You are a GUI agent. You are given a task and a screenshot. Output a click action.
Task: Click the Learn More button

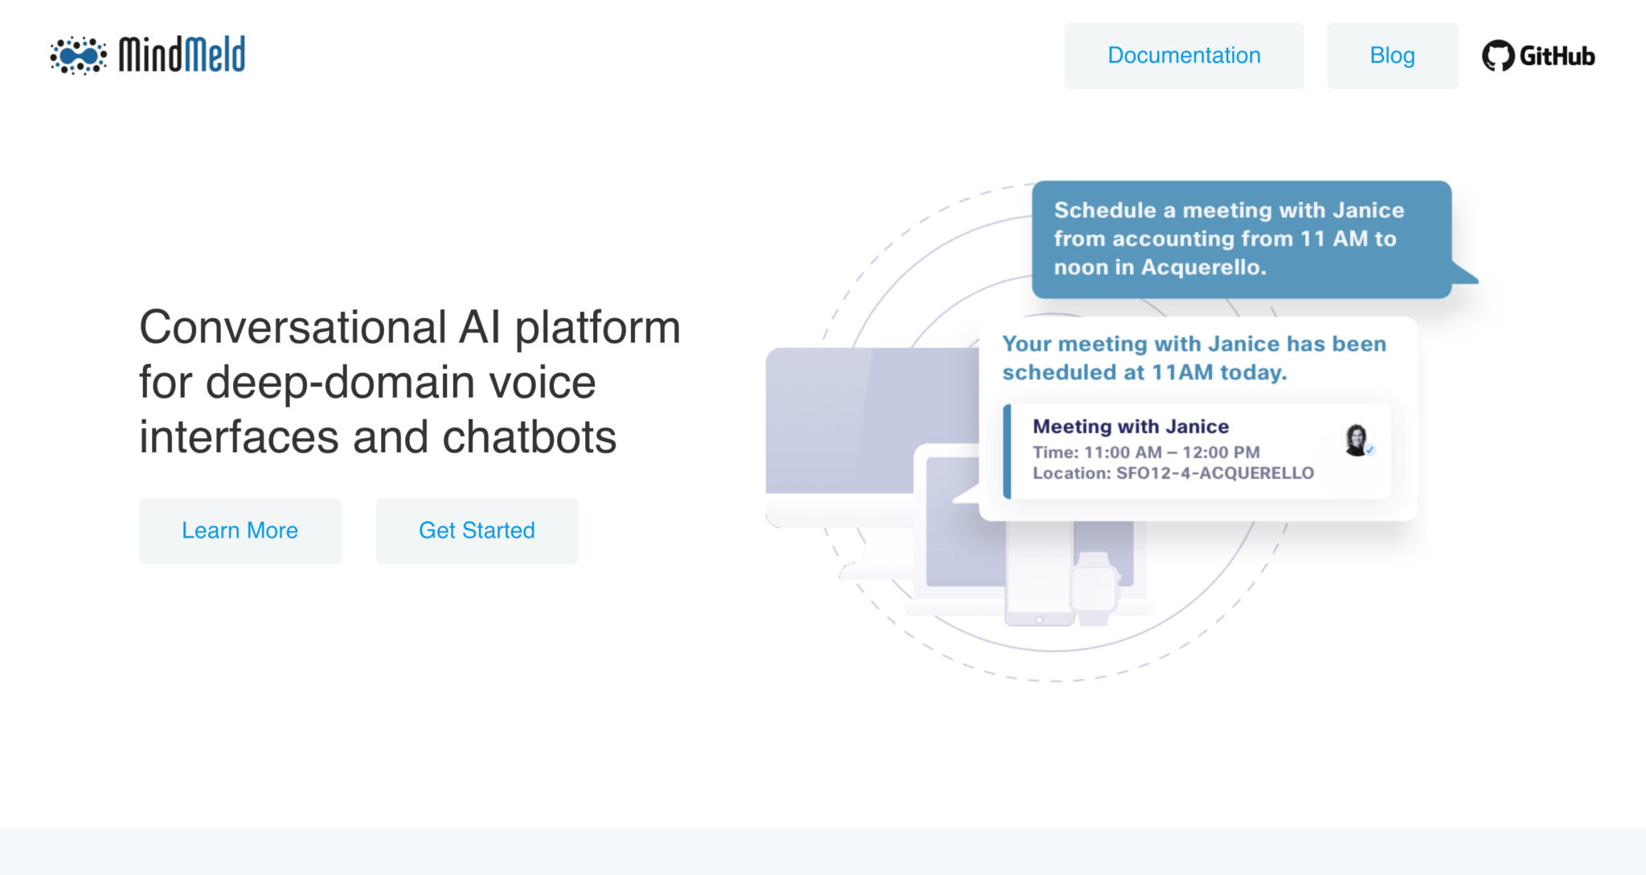tap(240, 530)
